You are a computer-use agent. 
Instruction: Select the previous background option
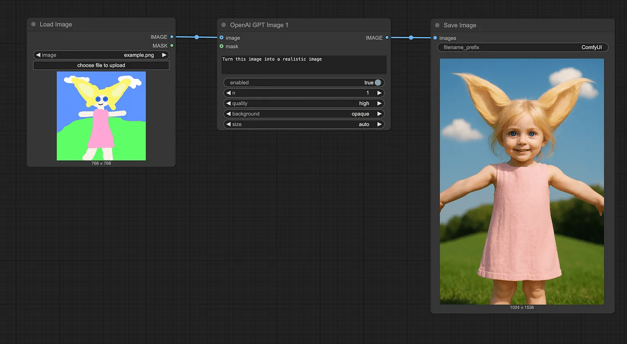coord(228,114)
